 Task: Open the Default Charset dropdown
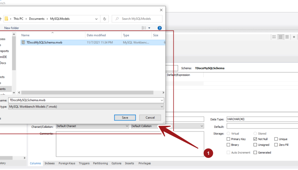click(x=92, y=126)
